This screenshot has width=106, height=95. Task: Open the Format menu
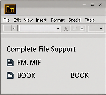tap(58, 20)
